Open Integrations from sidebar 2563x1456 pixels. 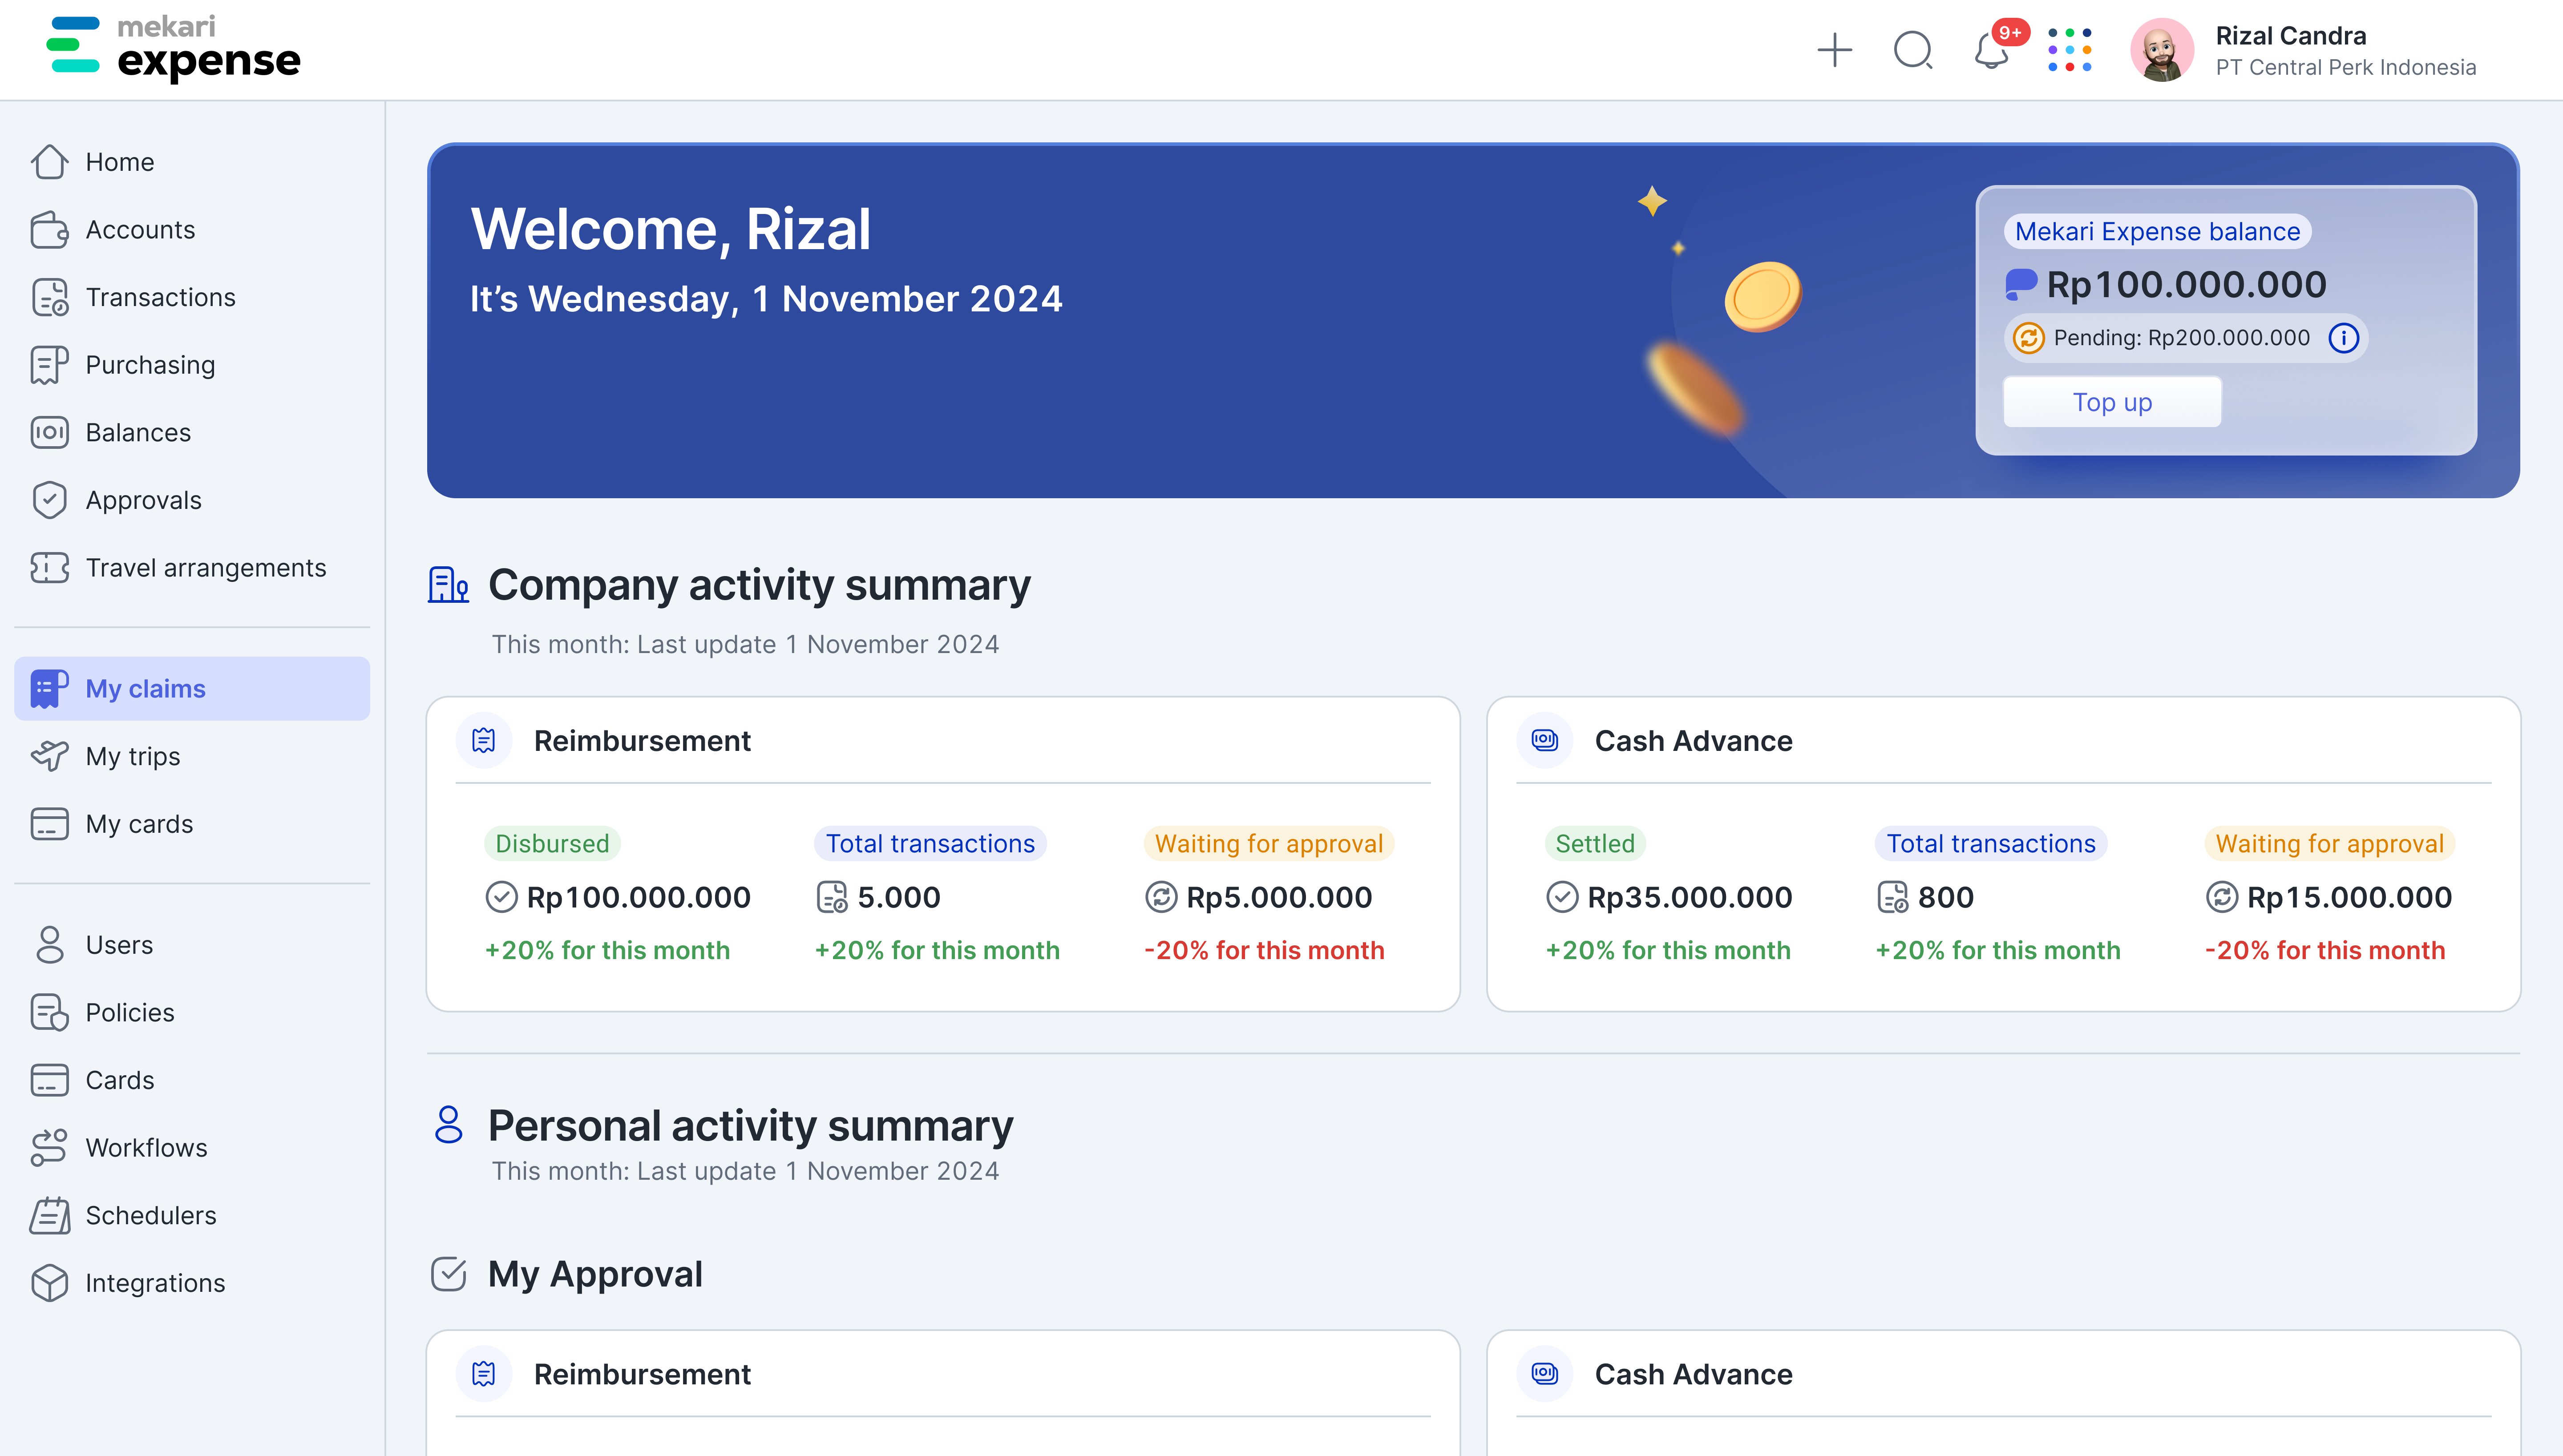(155, 1283)
